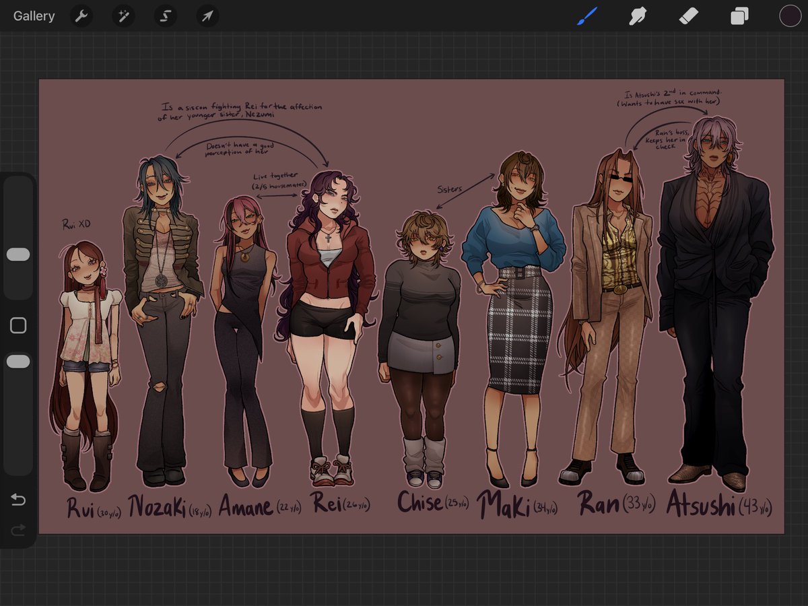808x606 pixels.
Task: Open the Adjustments magic wand menu
Action: pyautogui.click(x=123, y=15)
